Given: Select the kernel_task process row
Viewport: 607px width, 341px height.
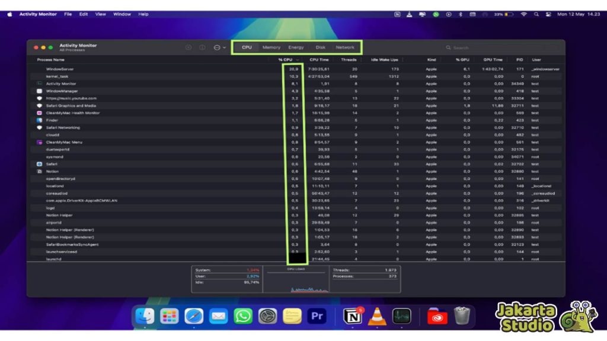Looking at the screenshot, I should (x=296, y=76).
